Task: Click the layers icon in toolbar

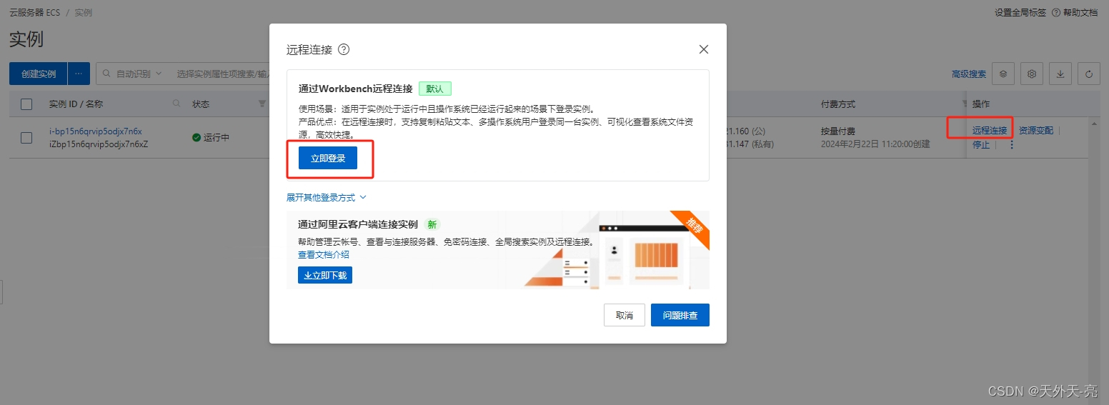Action: click(x=1004, y=74)
